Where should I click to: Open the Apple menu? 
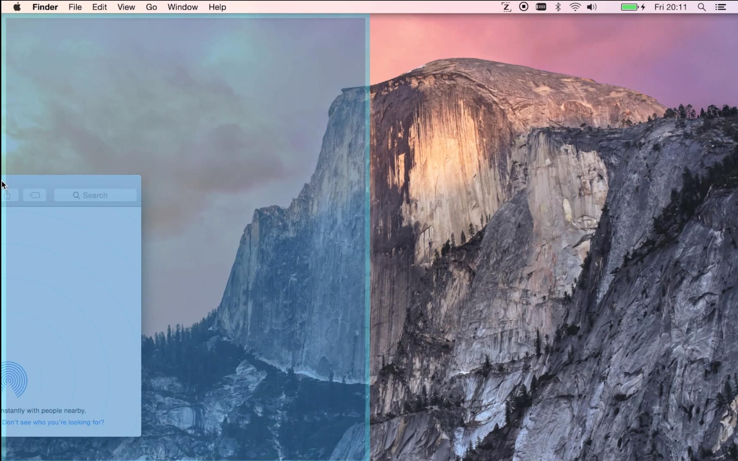(x=17, y=7)
